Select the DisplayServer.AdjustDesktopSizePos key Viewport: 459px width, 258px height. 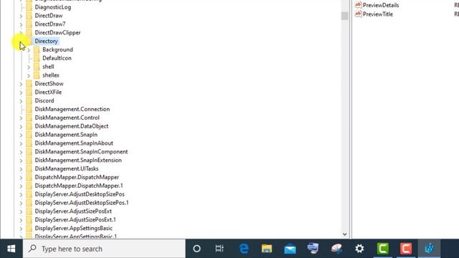point(80,194)
